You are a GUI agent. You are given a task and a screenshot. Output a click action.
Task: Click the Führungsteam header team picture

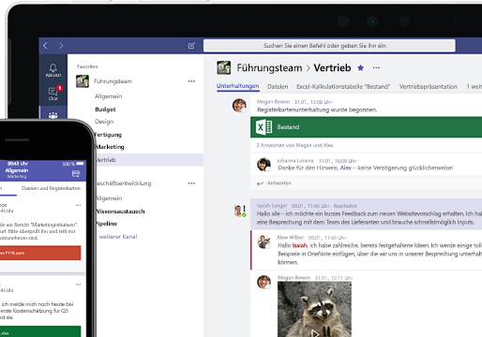pyautogui.click(x=223, y=67)
